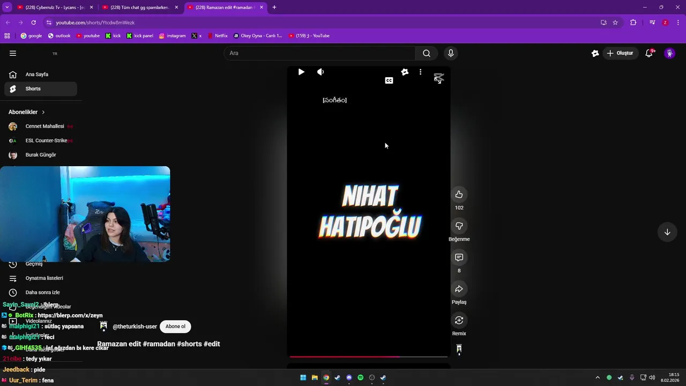Open a new Chrome tab
Screen dimensions: 686x386
click(x=274, y=8)
